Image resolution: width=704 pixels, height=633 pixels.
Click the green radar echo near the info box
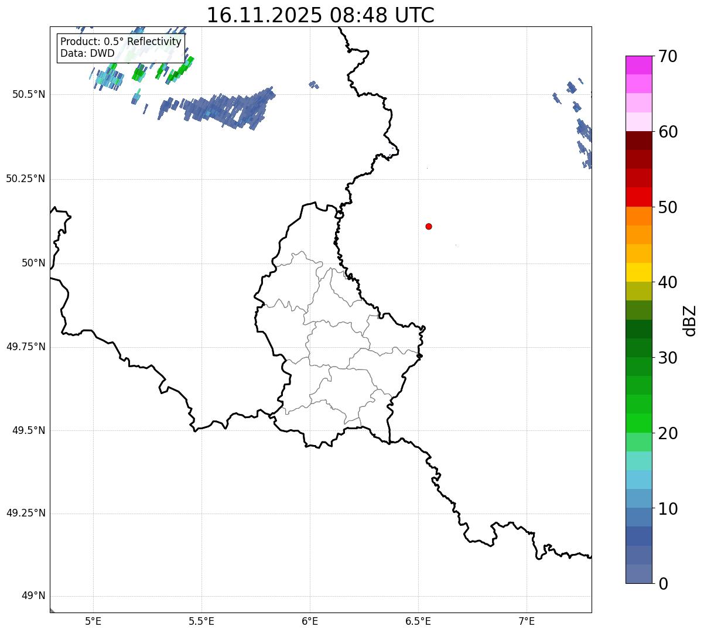coord(179,70)
